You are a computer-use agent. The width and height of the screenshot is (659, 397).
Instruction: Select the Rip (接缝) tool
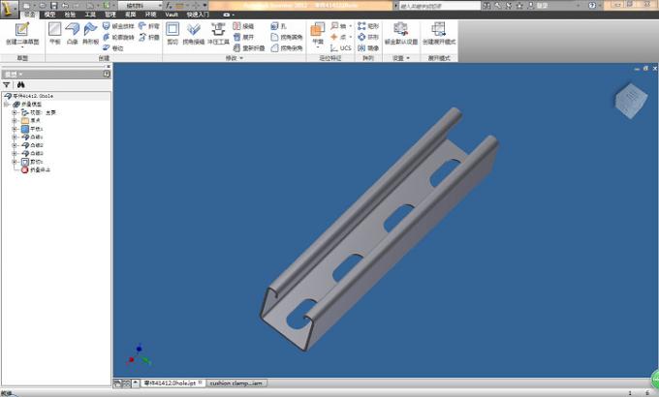pos(243,26)
